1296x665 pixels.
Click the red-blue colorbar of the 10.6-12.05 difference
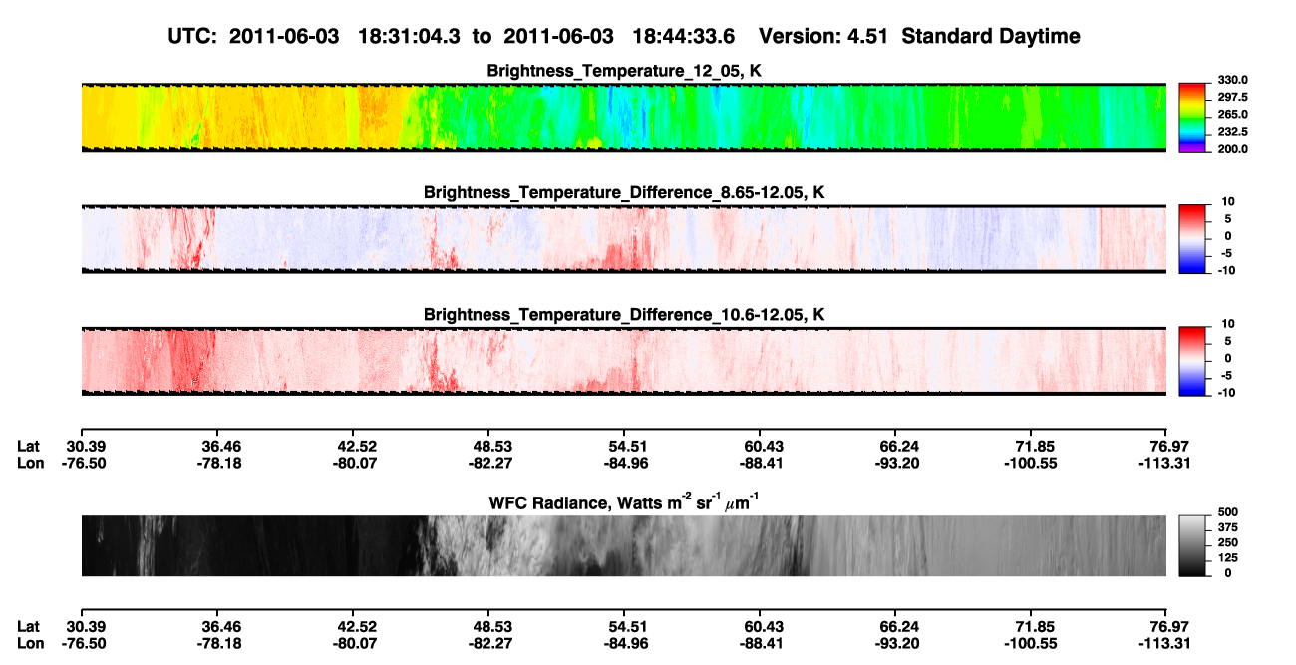tap(1193, 360)
